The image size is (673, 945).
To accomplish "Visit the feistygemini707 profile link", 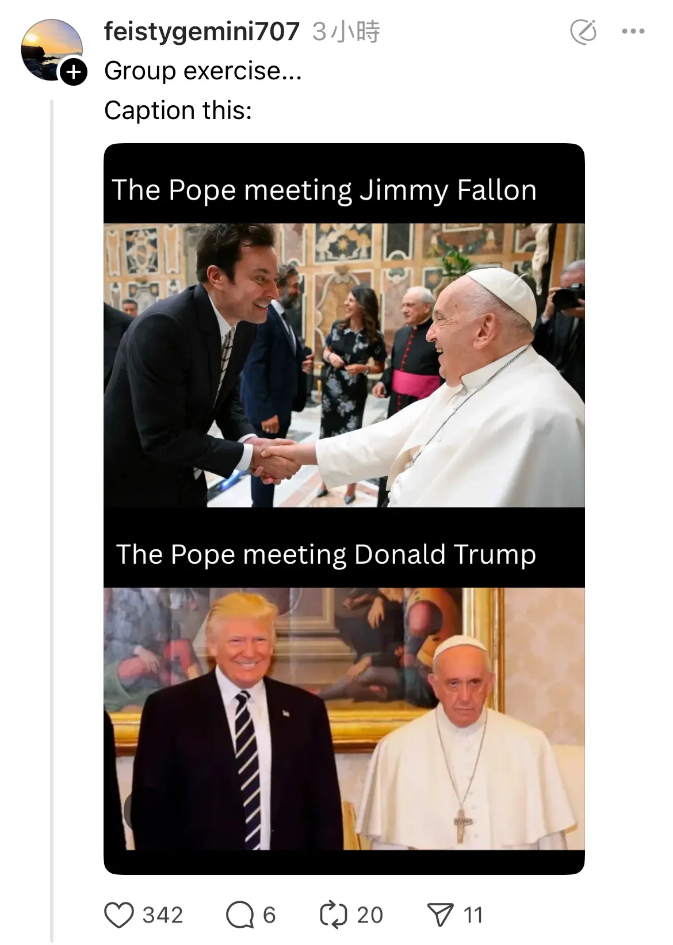I will pos(202,32).
